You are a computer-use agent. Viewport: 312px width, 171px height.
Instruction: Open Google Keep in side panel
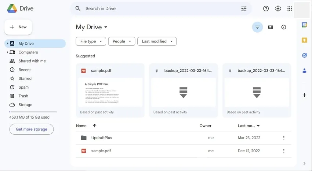[x=304, y=40]
